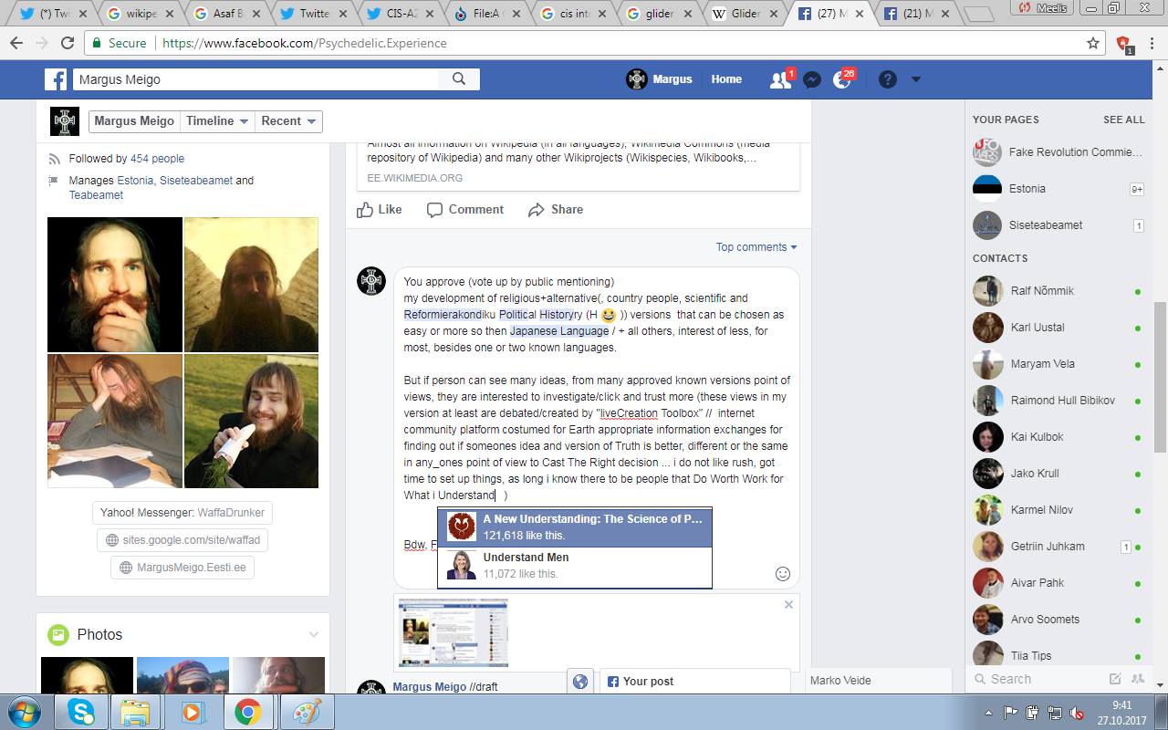Screen dimensions: 1168x730
Task: Click the attached screenshot thumbnail under the comment
Action: (453, 633)
